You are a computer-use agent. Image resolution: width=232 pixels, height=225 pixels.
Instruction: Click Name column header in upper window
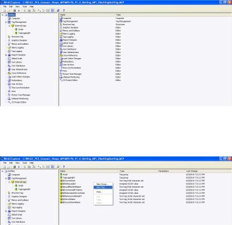pyautogui.click(x=87, y=15)
